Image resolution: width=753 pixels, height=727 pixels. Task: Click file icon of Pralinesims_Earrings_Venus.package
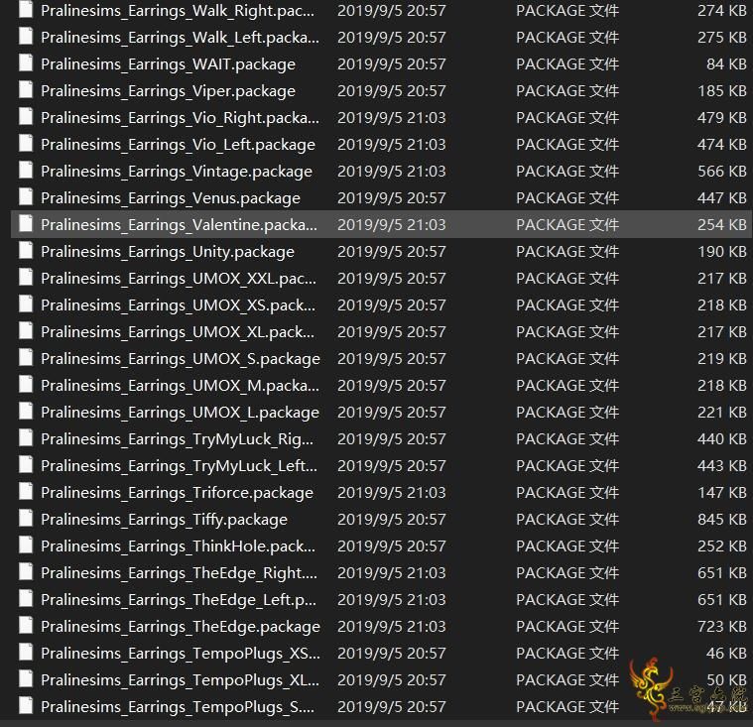click(x=26, y=197)
